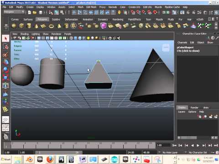Select the arrow Select tool
Screen dimensions: 219x164
coord(5,38)
